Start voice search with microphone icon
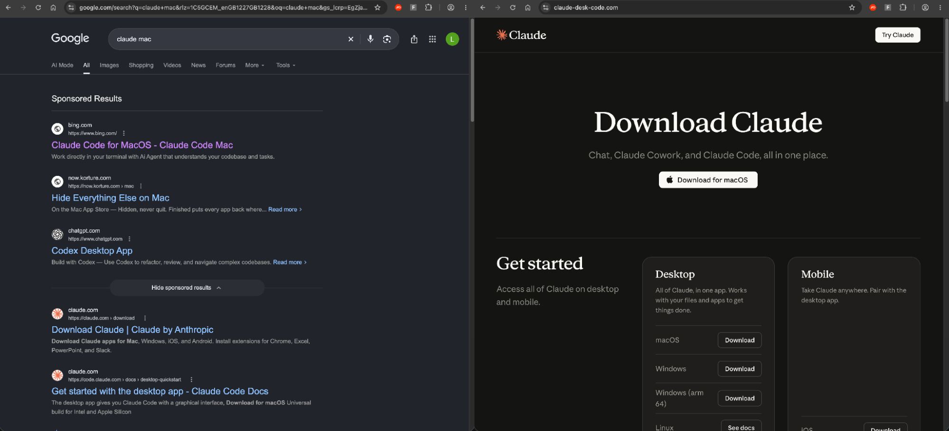 [x=370, y=39]
